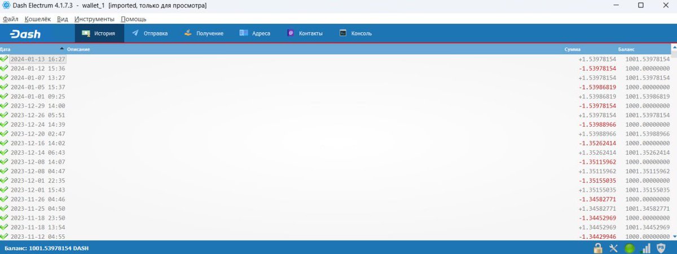Click the balance value 1001.53986819

(x=648, y=96)
